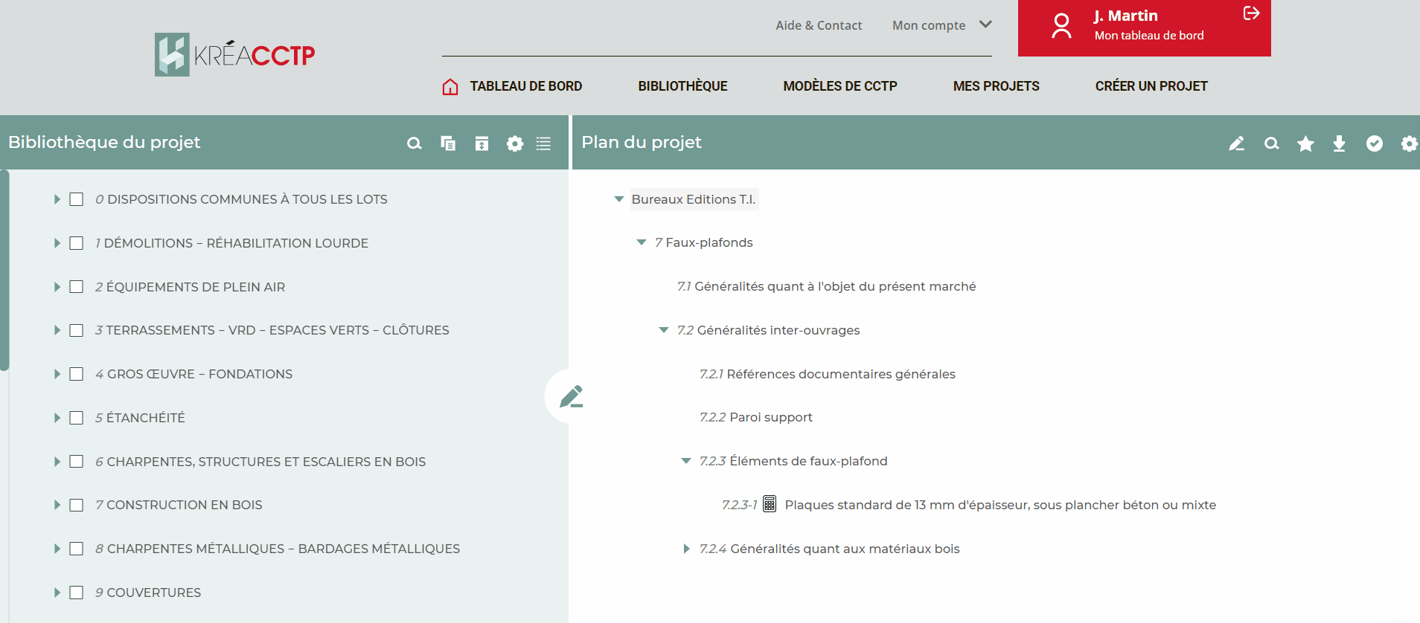Check the box for 5 ÉTANCHÉITÉ

[x=76, y=418]
